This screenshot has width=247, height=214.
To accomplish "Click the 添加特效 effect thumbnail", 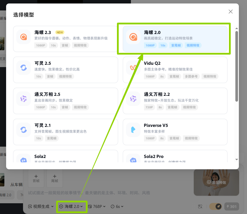I will (216, 182).
